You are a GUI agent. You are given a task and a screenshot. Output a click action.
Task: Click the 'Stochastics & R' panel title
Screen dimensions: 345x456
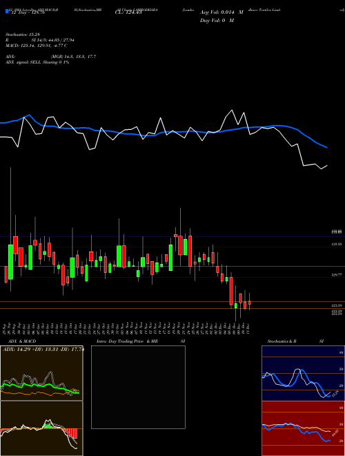(282, 341)
